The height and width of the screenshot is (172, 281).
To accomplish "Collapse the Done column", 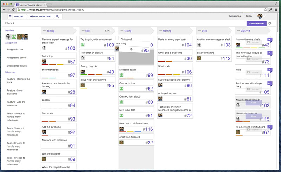I will (200, 31).
